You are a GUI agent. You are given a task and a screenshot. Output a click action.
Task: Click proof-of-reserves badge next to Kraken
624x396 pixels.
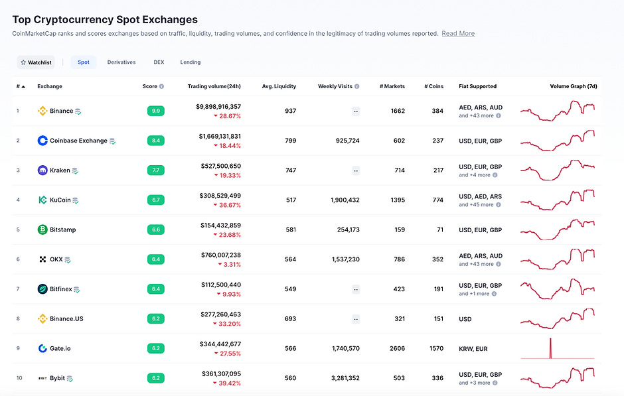(75, 171)
